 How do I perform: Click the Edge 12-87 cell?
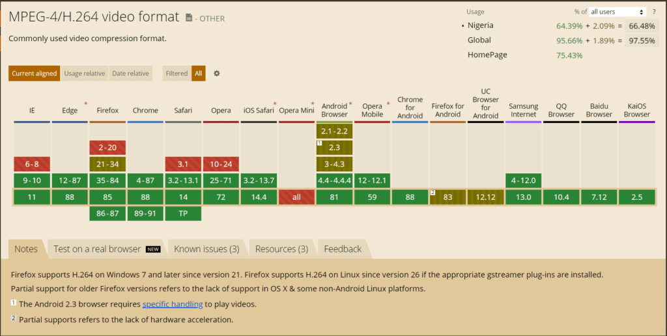coord(70,181)
